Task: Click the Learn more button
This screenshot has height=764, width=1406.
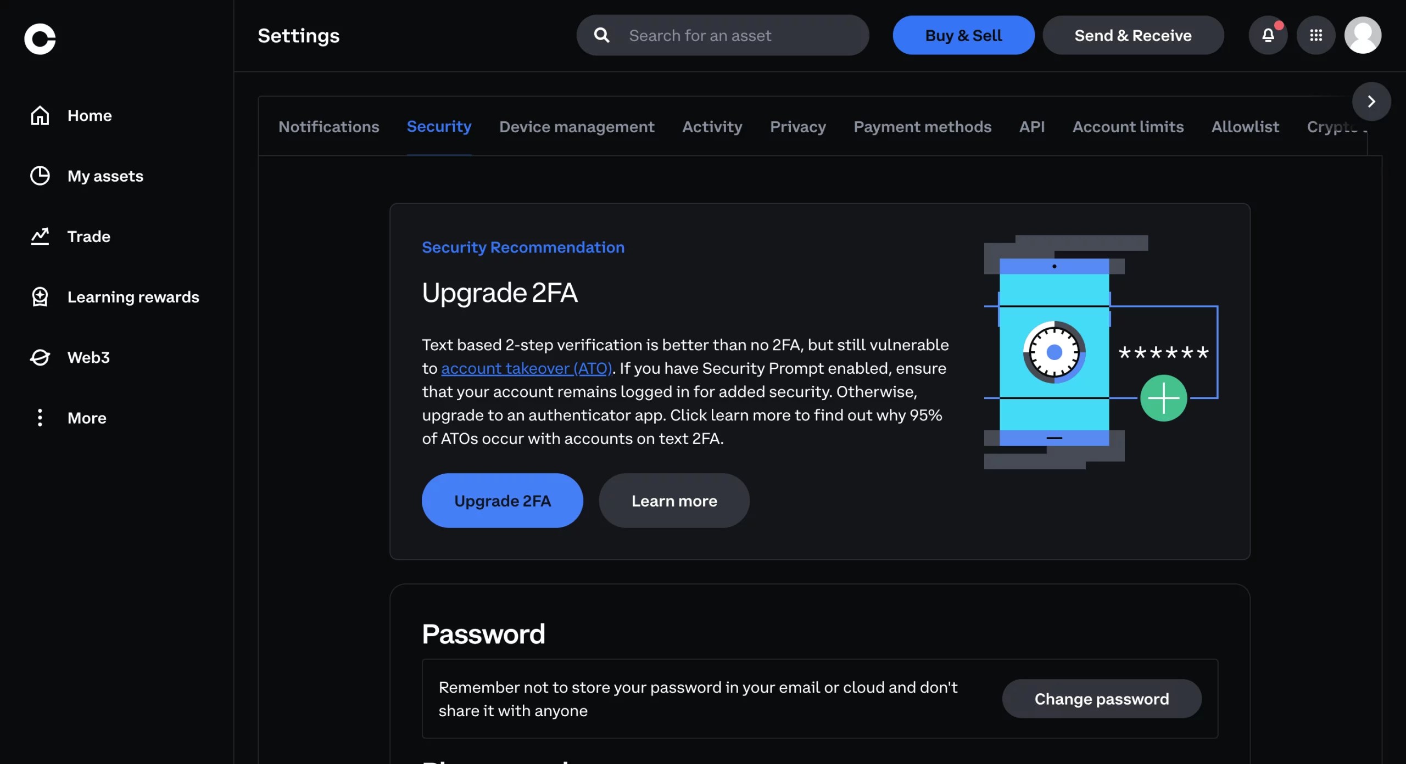Action: [x=674, y=501]
